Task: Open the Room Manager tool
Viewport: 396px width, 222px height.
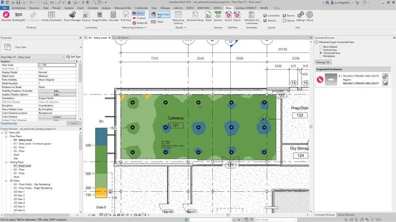Action: 72,16
